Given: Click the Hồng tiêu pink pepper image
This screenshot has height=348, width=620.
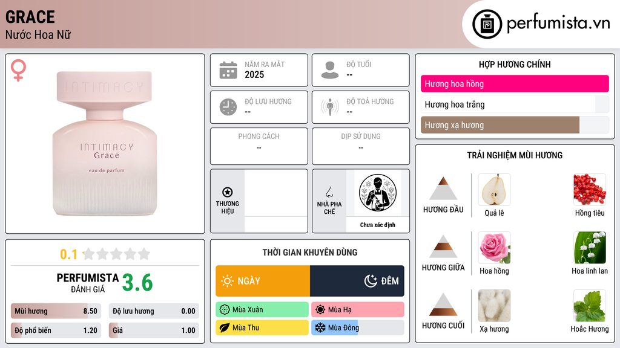Looking at the screenshot, I should point(590,190).
